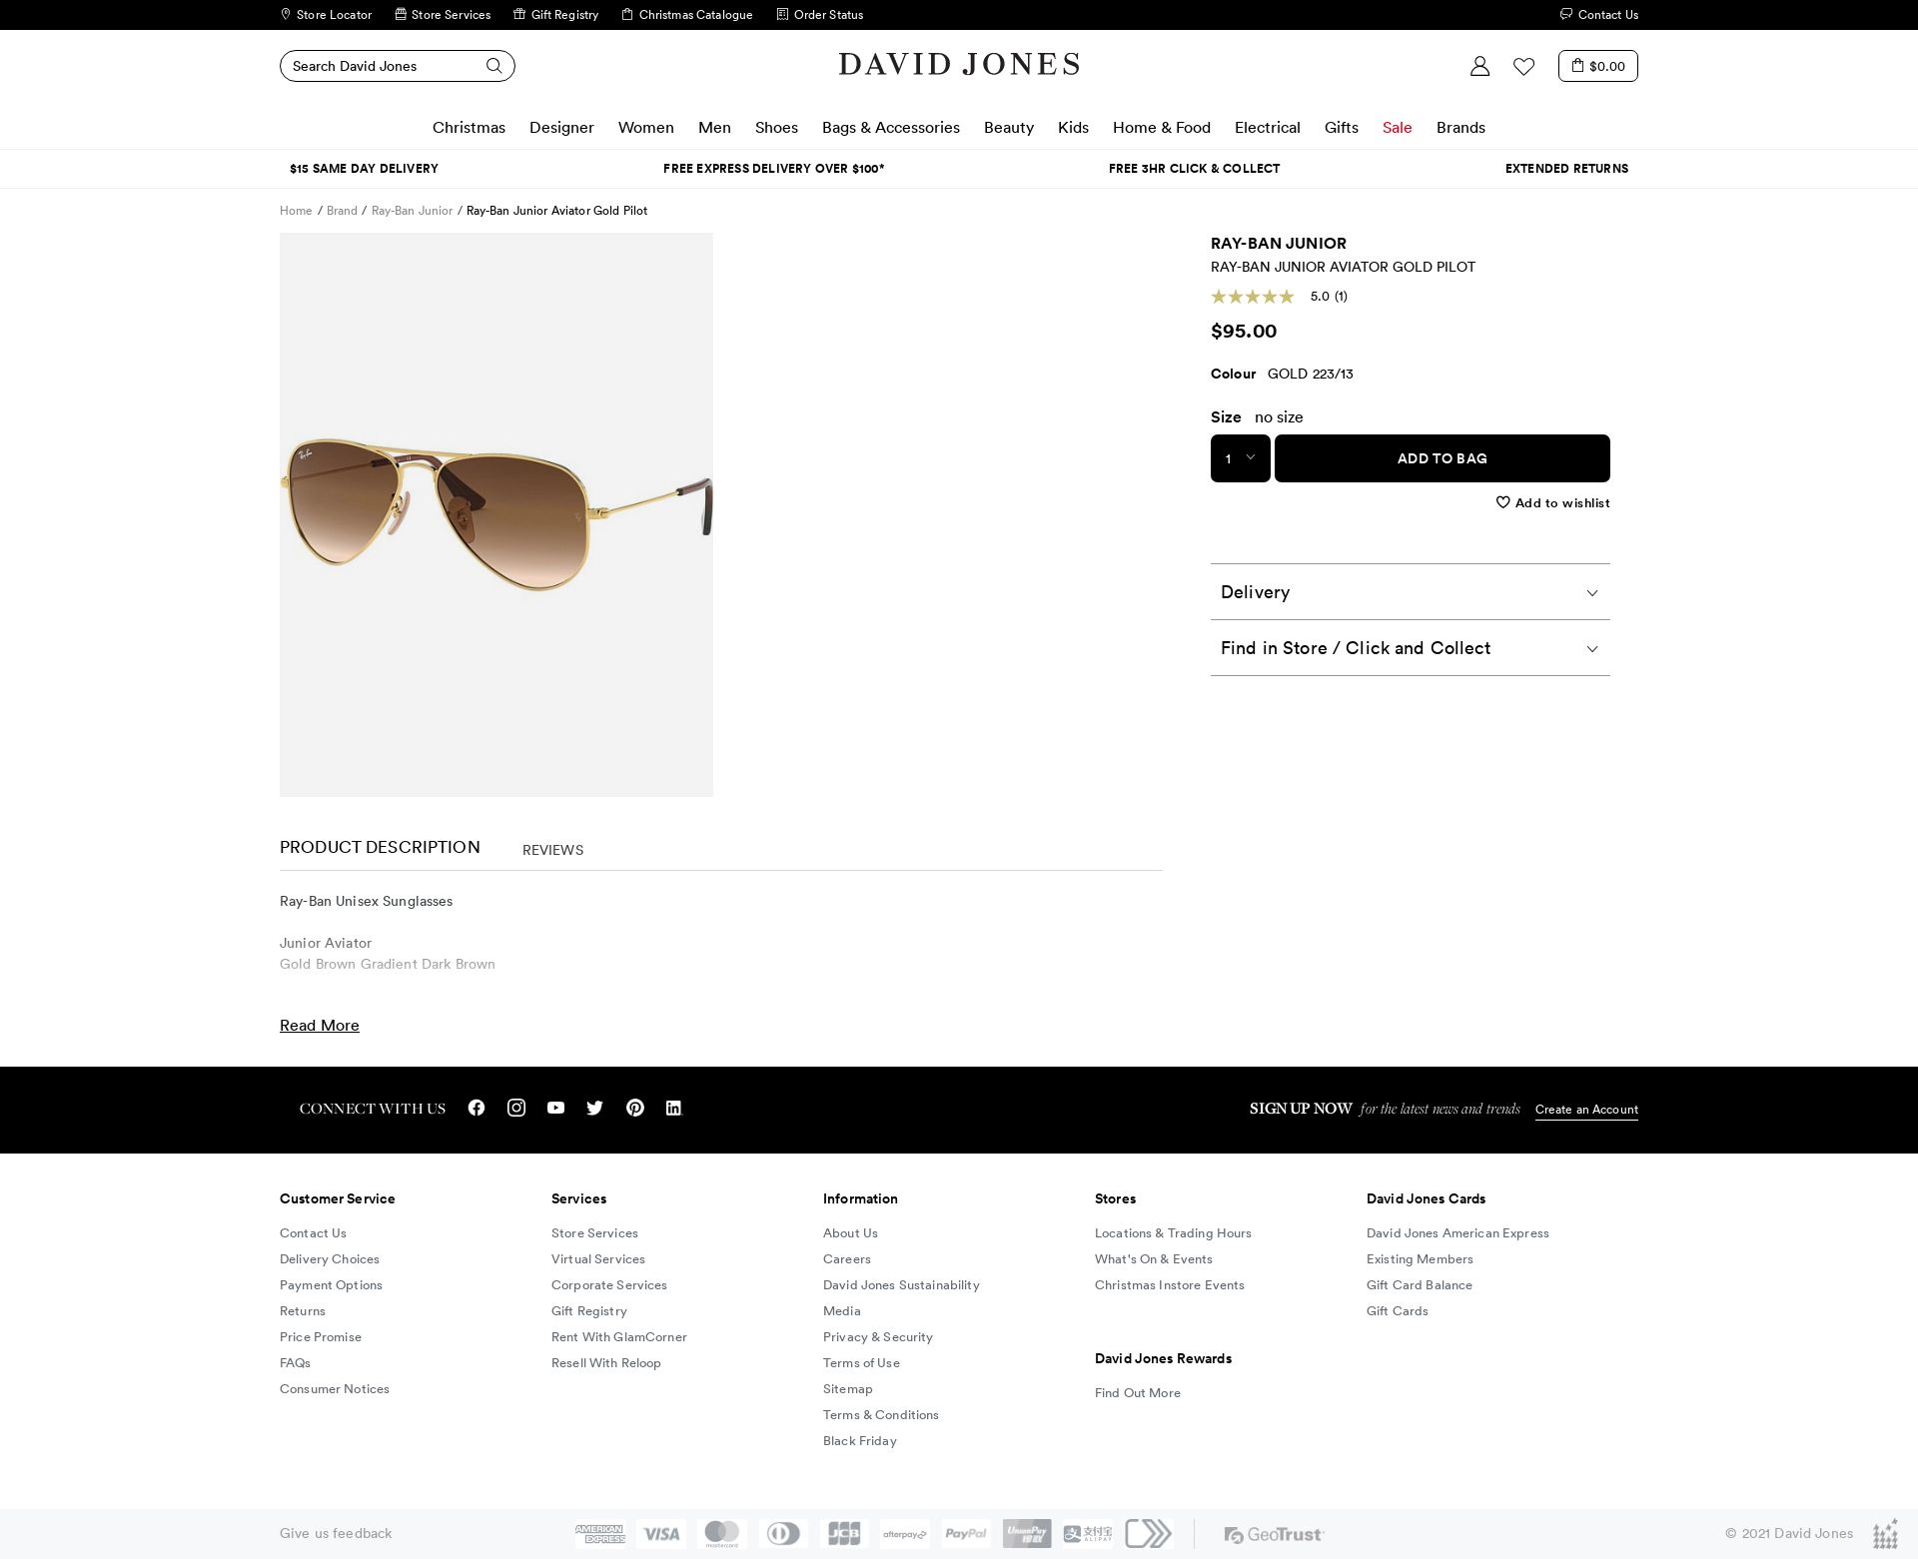Open the Twitter icon in footer
The width and height of the screenshot is (1918, 1559).
pos(595,1108)
